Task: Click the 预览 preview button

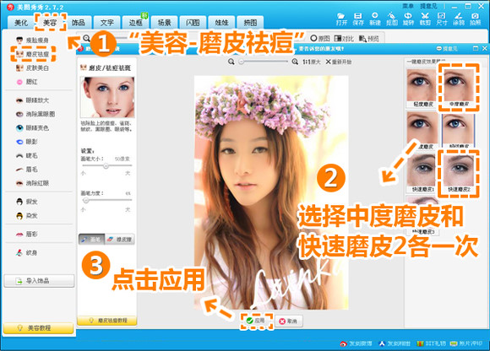Action: click(369, 38)
